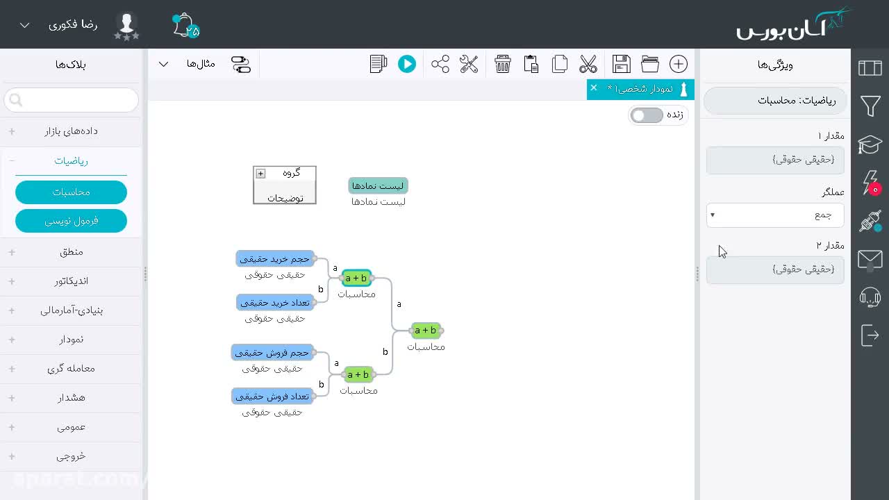Screen dimensions: 889x500
Task: Select the لیست نمادها node
Action: pos(378,185)
